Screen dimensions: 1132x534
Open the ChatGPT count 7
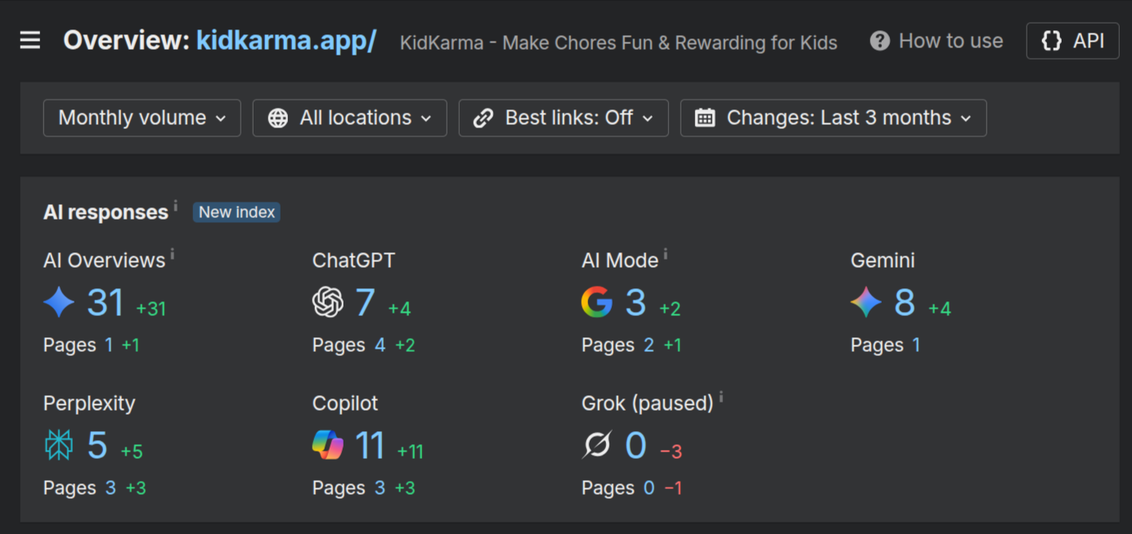366,303
